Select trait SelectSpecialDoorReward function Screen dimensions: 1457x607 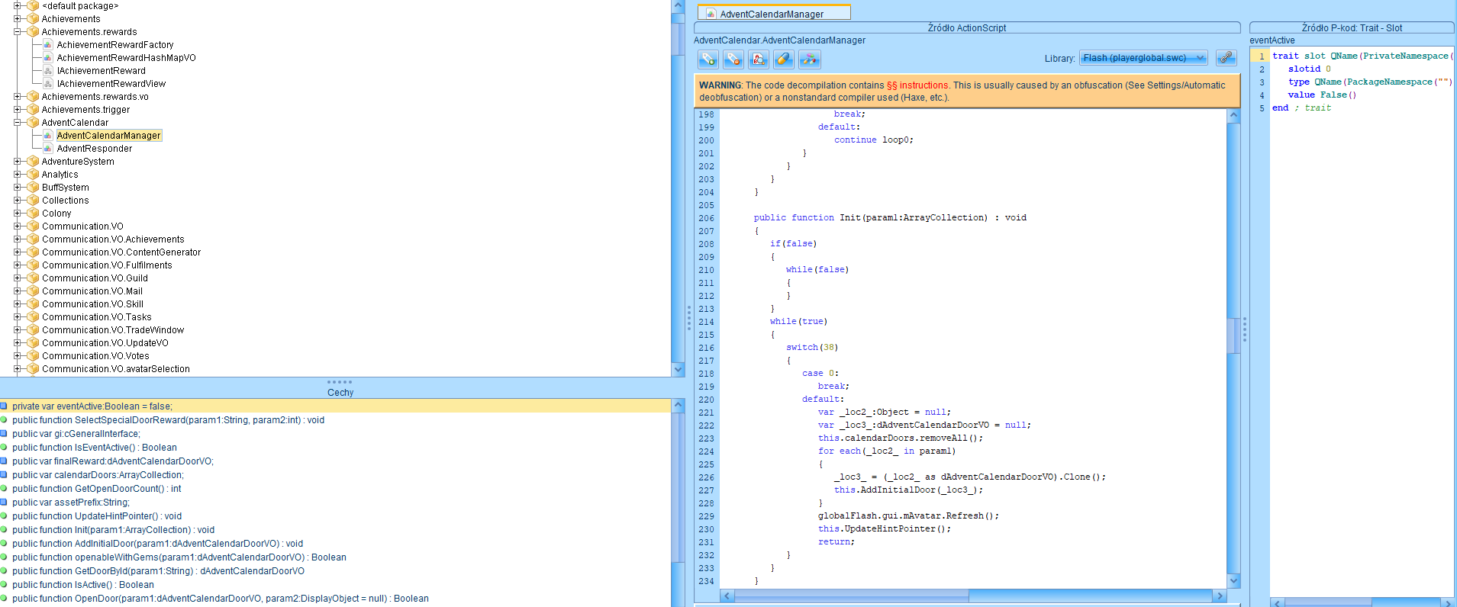168,419
